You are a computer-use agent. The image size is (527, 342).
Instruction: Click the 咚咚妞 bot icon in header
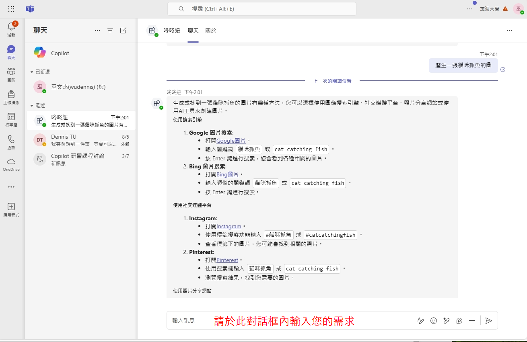coord(152,31)
